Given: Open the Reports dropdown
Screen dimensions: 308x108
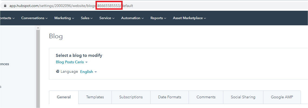Looking at the screenshot, I should (158, 18).
